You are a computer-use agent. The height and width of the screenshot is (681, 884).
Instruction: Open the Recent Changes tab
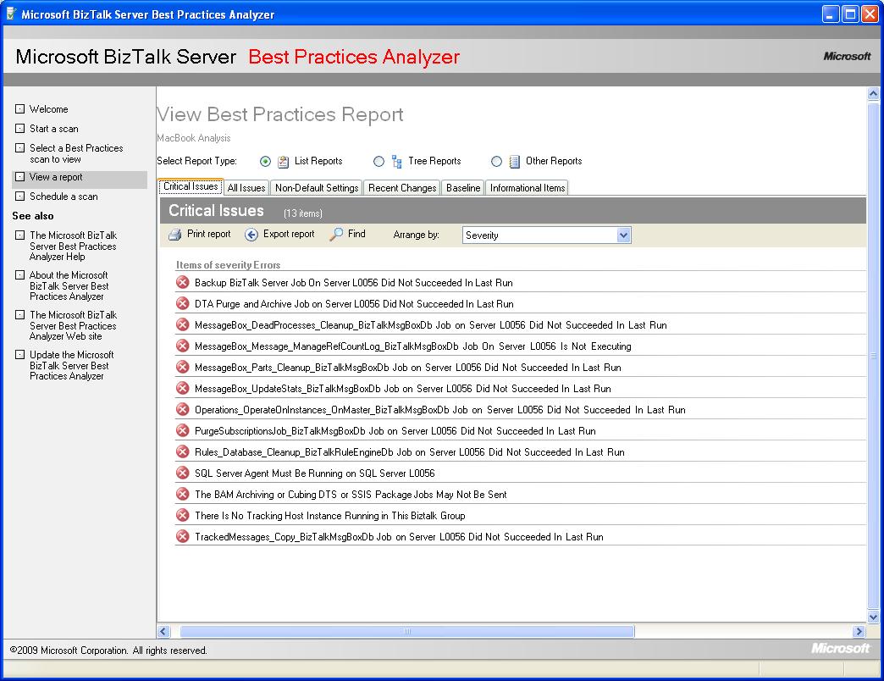point(402,188)
